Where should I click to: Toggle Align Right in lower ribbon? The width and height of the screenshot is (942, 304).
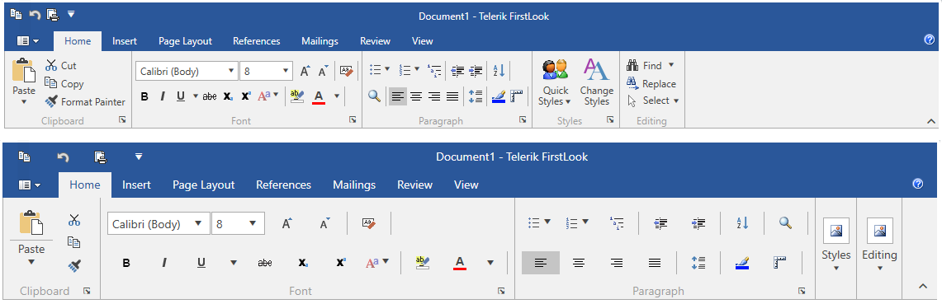[617, 263]
